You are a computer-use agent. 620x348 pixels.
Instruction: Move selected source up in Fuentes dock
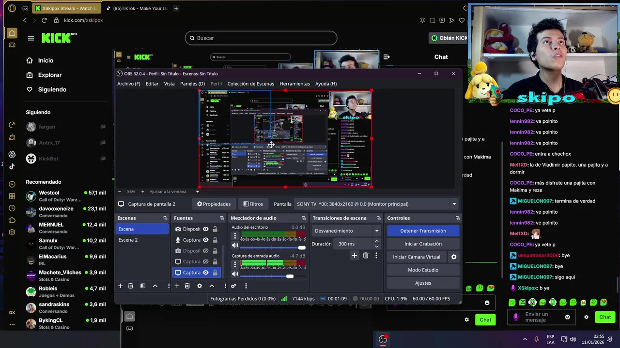pos(212,286)
